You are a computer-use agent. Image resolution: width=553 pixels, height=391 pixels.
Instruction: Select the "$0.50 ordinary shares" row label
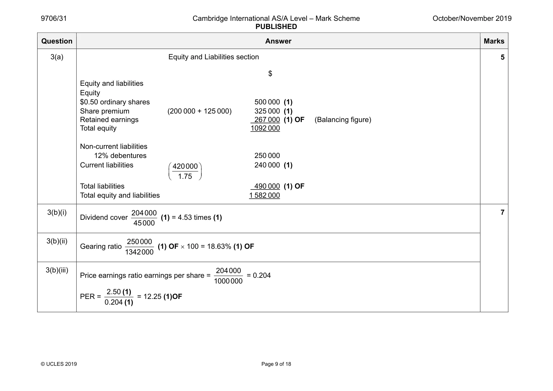pyautogui.click(x=115, y=102)
